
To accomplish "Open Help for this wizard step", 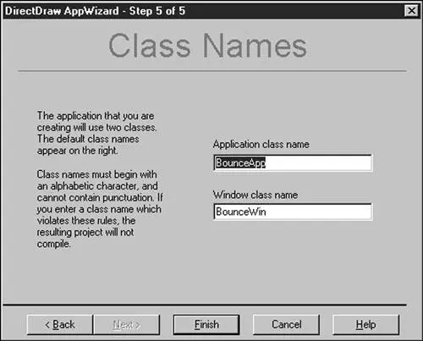I will (365, 325).
